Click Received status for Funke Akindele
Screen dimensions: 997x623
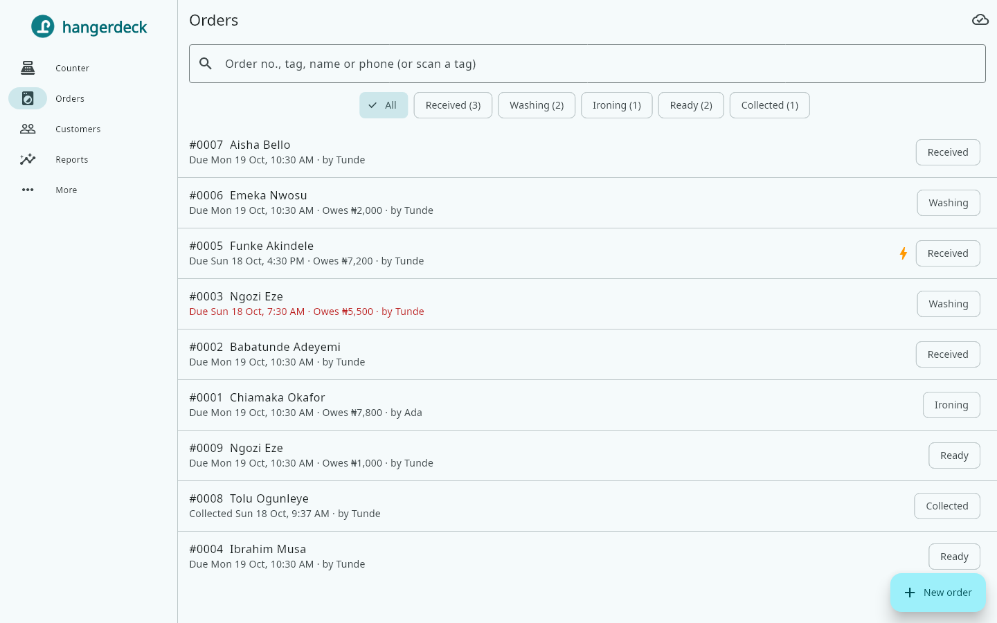[x=948, y=253]
